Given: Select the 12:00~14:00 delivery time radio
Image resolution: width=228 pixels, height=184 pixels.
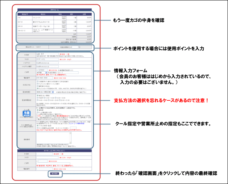Looking at the screenshot, I should (45, 98).
